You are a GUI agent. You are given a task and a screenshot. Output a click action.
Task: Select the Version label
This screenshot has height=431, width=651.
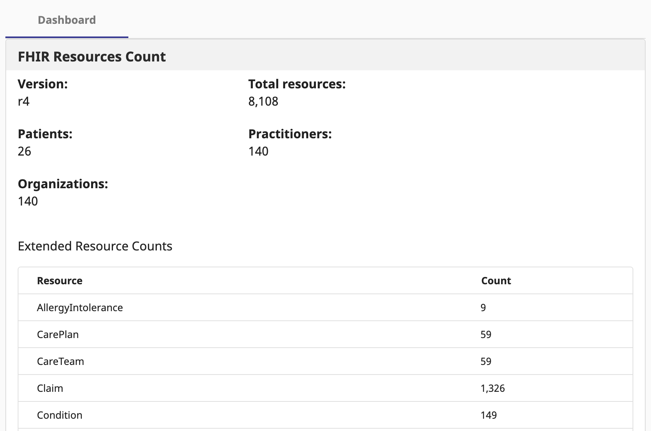click(43, 84)
